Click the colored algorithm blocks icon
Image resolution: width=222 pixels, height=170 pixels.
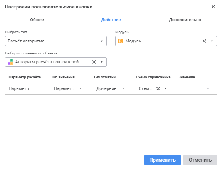pos(10,62)
